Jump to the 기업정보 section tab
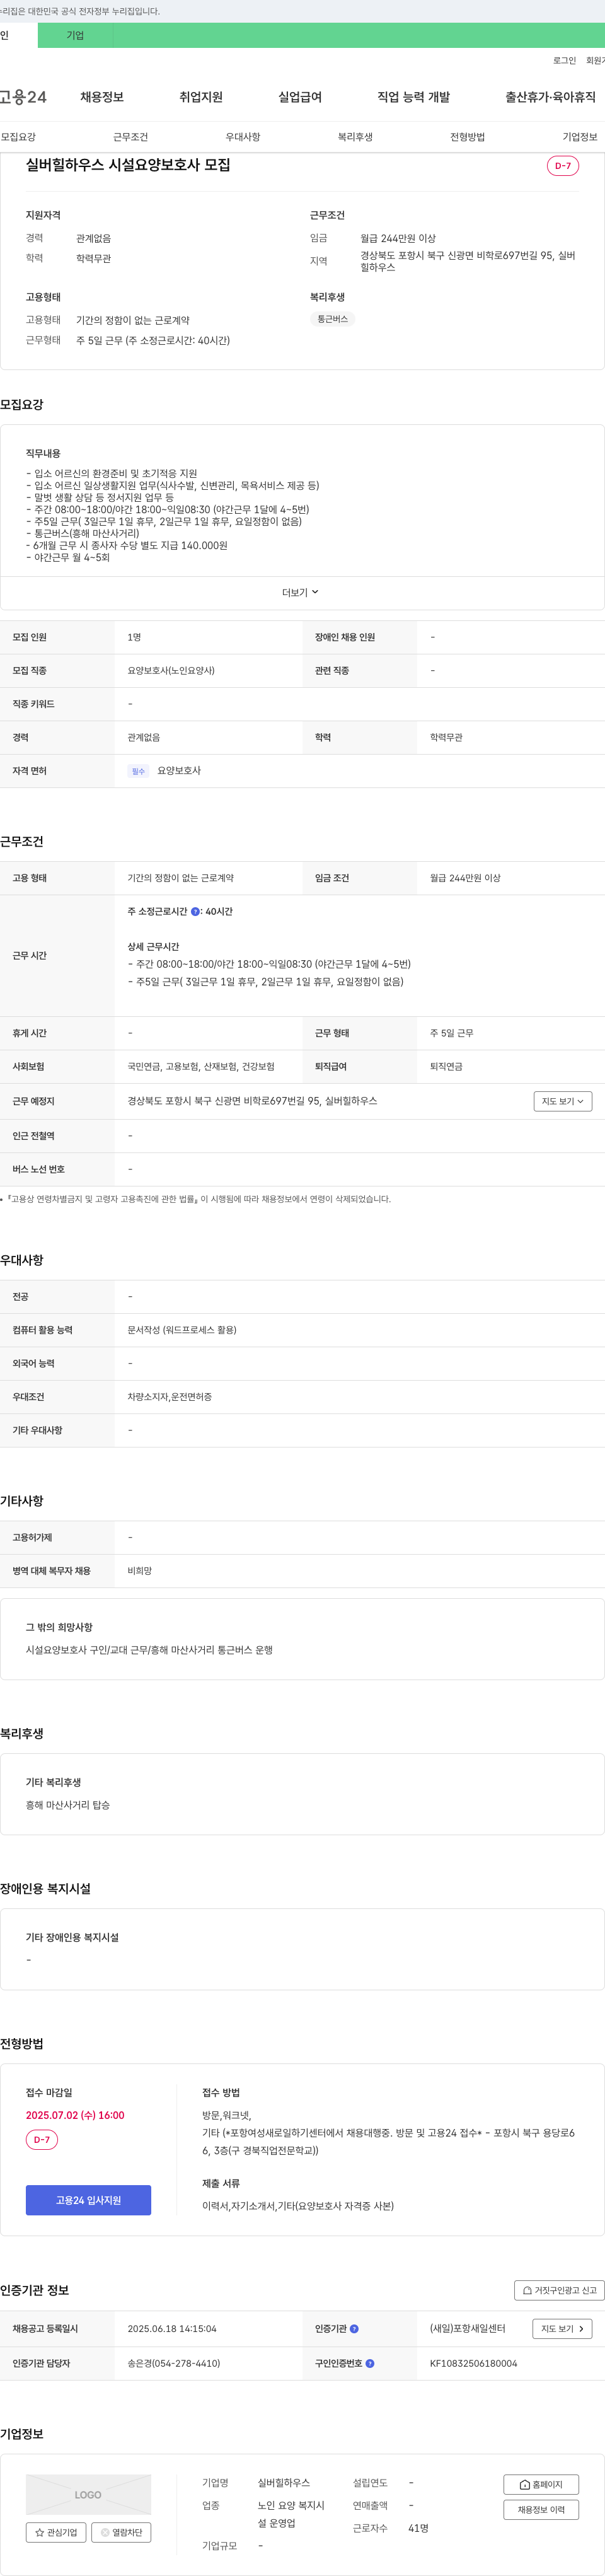605x2576 pixels. point(580,137)
